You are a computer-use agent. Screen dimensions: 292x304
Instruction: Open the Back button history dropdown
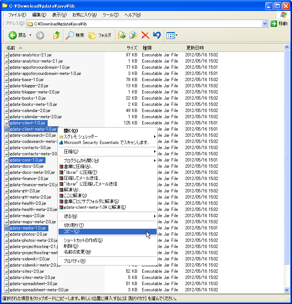pyautogui.click(x=30, y=35)
